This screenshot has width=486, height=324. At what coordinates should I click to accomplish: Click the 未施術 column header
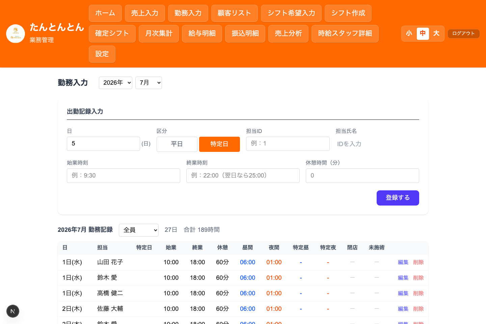(377, 248)
